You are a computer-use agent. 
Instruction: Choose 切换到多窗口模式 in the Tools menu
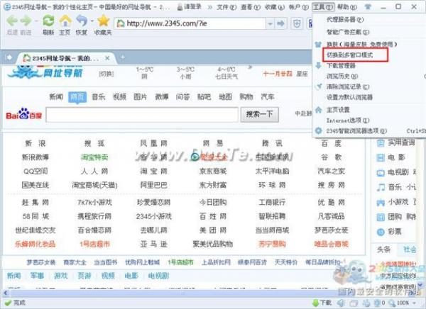click(349, 55)
